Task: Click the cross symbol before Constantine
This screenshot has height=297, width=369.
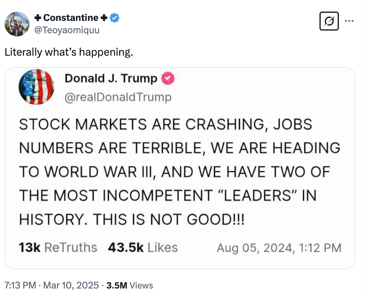Action: pos(38,18)
